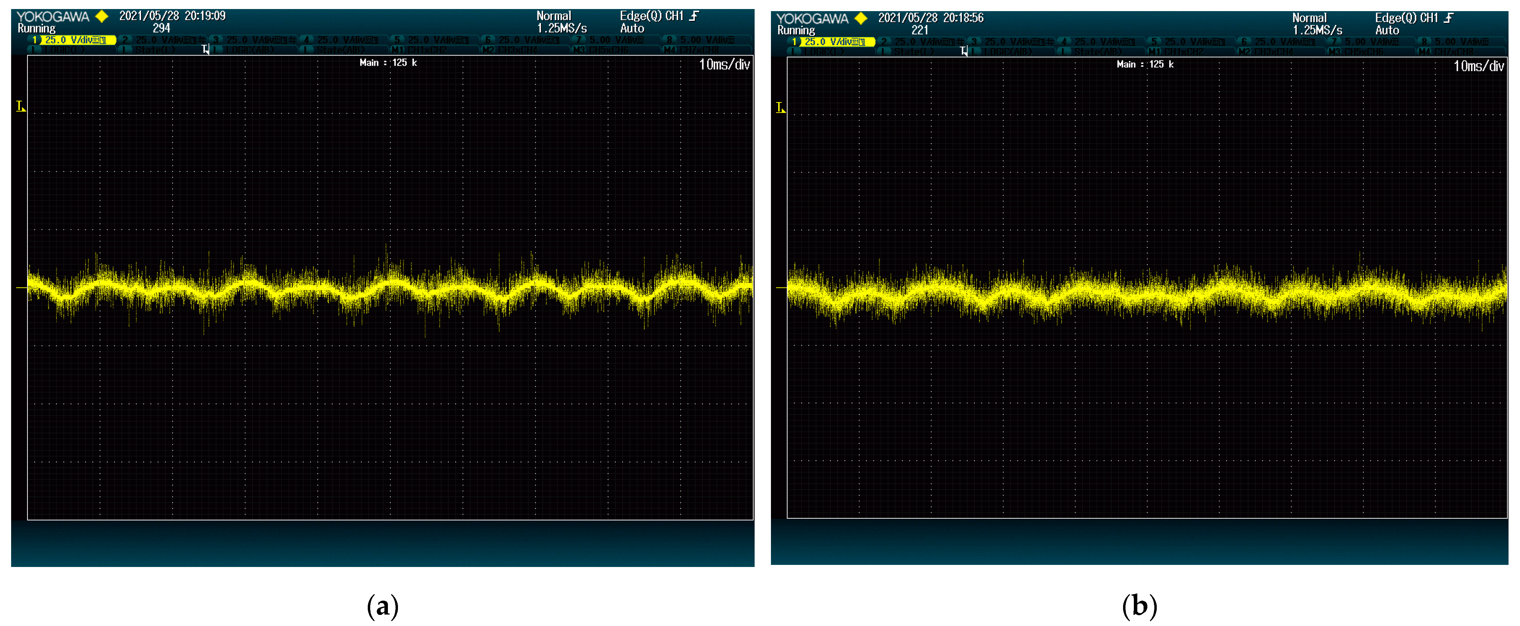The width and height of the screenshot is (1520, 626).
Task: Click the Main : 125 k record length, left screen
Action: tap(388, 62)
